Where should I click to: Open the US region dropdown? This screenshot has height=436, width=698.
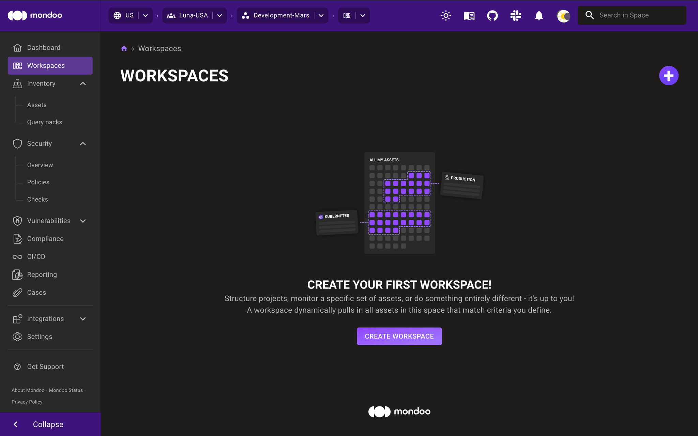(x=145, y=15)
